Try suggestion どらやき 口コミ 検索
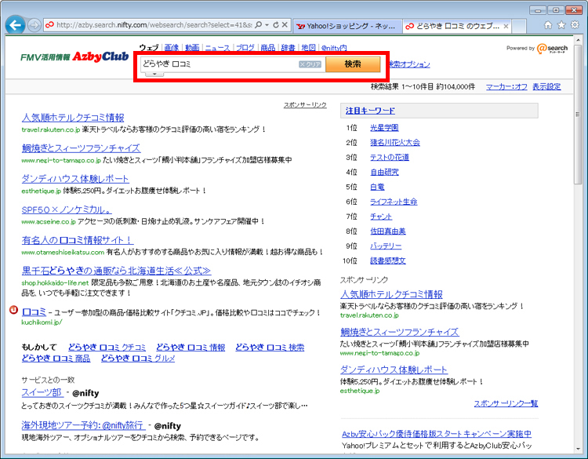This screenshot has width=588, height=459. click(x=270, y=347)
